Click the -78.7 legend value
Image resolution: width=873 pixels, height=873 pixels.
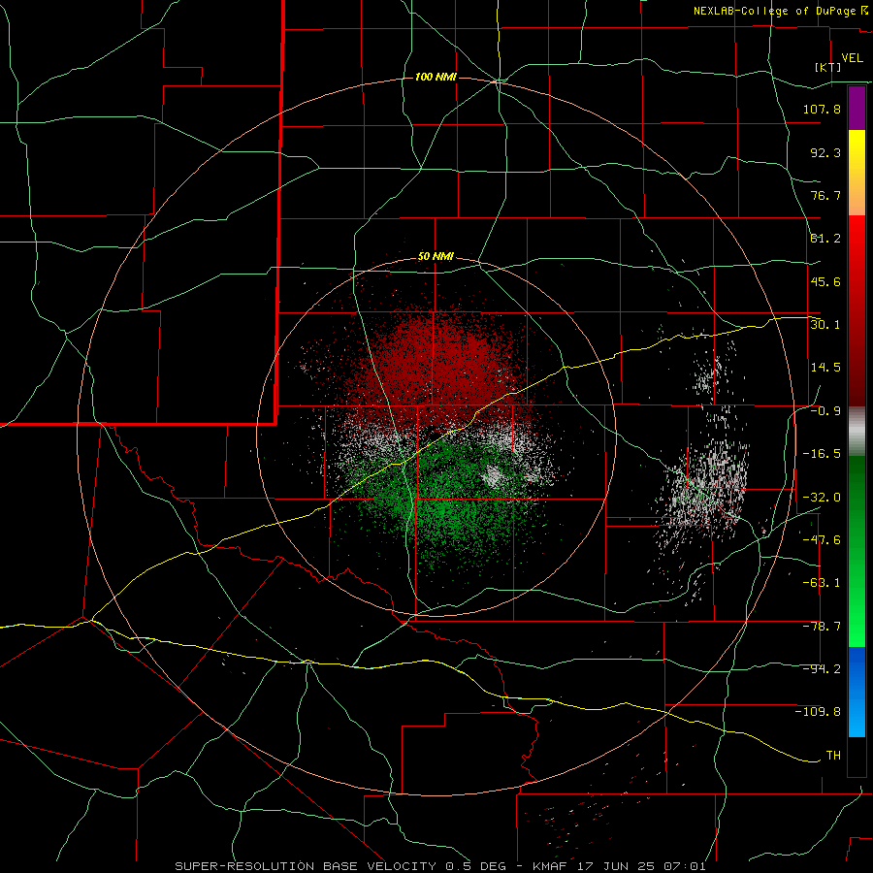[822, 626]
